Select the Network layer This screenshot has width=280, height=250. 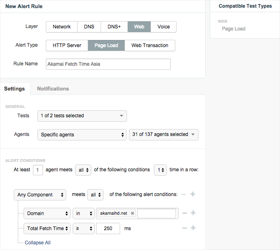tap(62, 27)
